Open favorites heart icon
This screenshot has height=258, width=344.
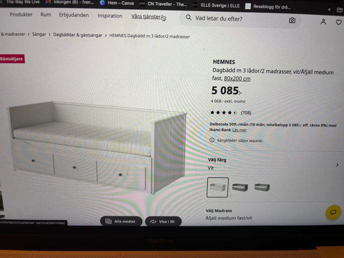pos(339,22)
